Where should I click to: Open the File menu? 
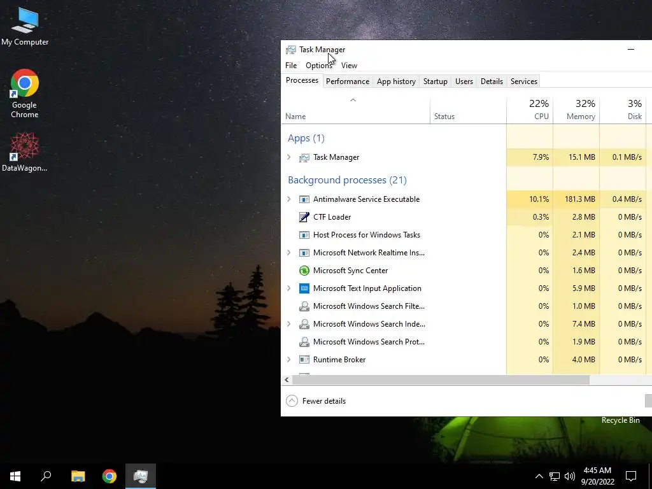click(291, 66)
